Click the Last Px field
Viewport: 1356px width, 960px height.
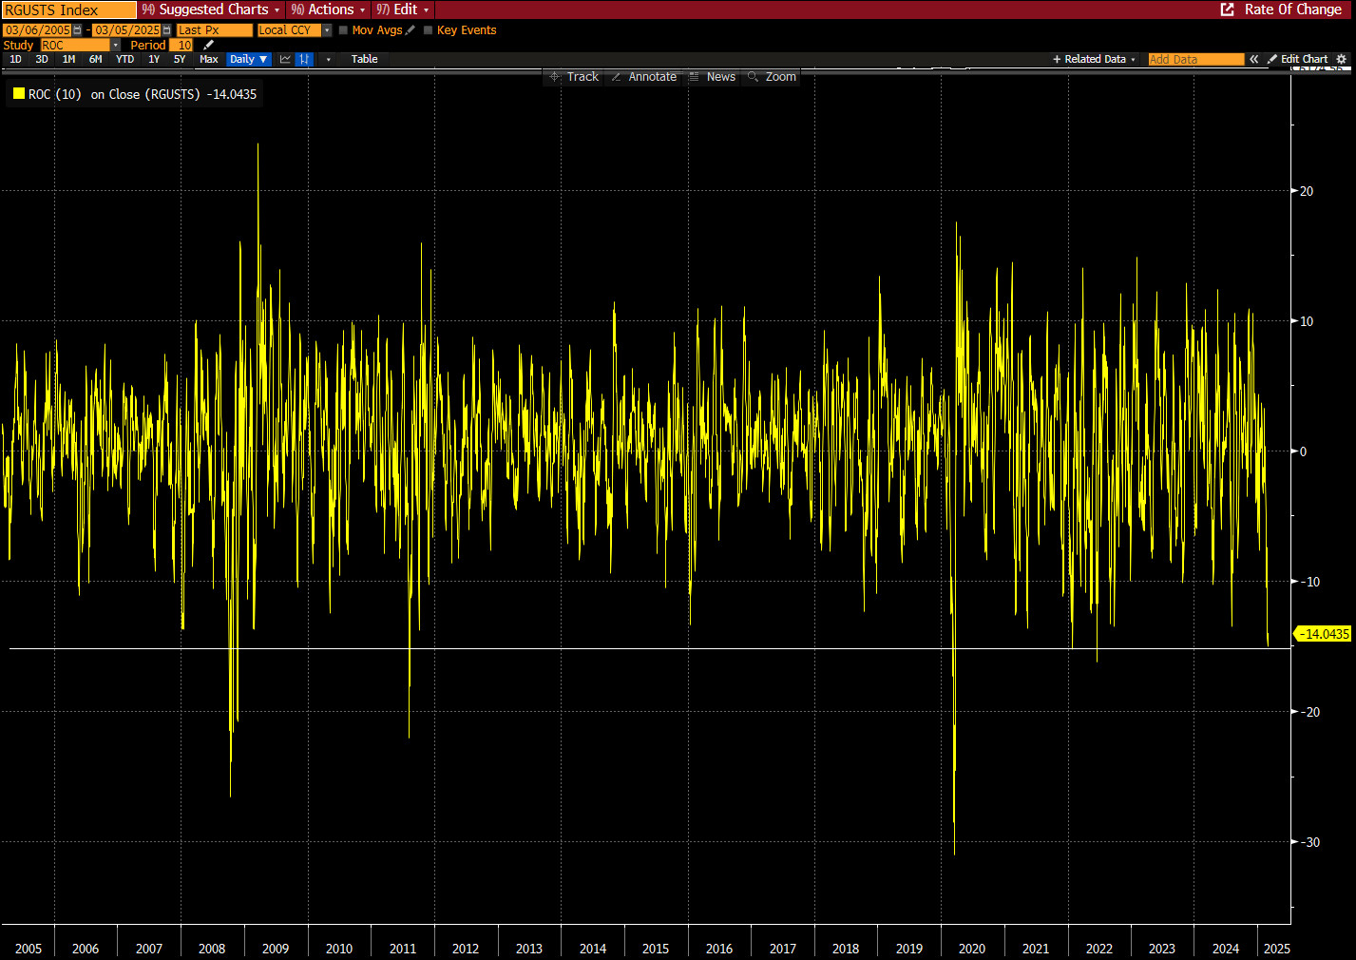tap(215, 30)
